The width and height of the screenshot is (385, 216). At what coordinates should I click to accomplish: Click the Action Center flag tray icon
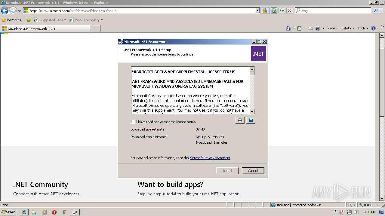pos(342,212)
